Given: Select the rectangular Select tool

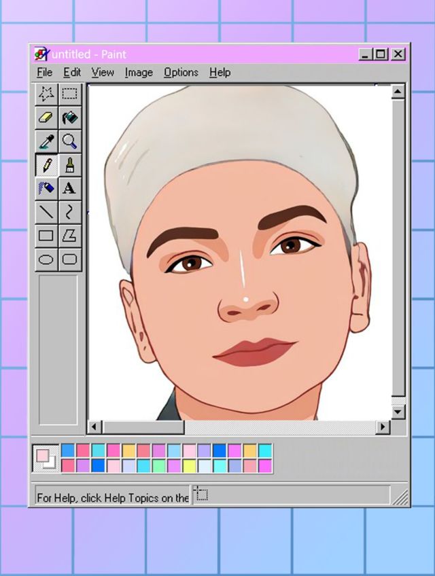Looking at the screenshot, I should (x=69, y=94).
